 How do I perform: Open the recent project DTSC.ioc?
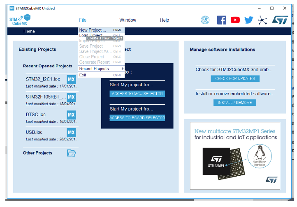(x=36, y=115)
